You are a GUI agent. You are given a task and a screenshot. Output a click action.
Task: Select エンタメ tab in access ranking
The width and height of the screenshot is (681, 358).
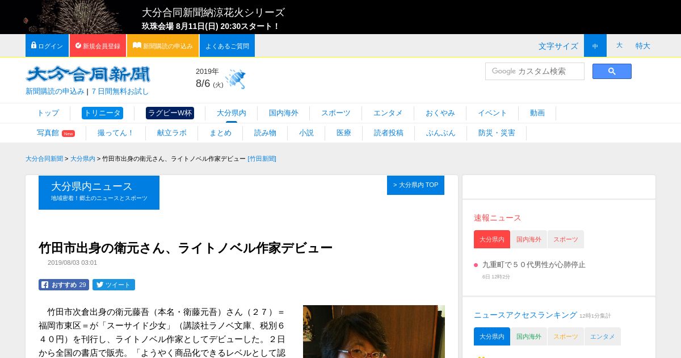point(603,336)
